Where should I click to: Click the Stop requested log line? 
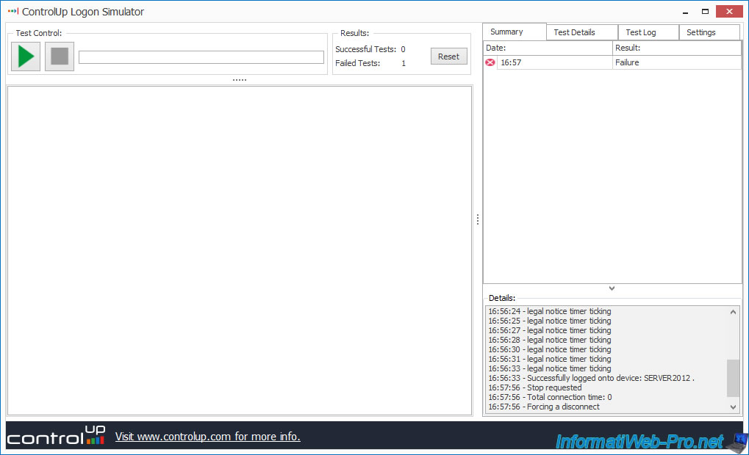point(535,387)
